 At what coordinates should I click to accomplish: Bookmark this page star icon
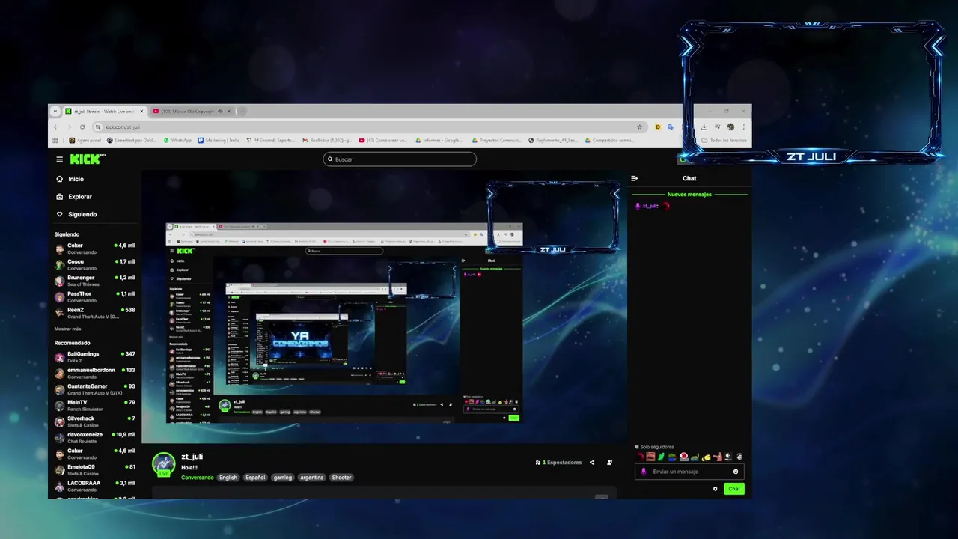point(639,127)
